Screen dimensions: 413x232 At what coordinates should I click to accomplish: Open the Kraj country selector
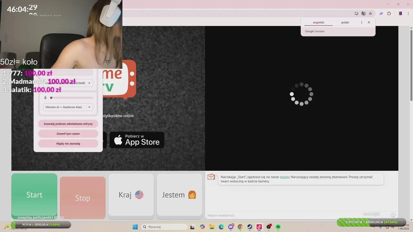click(131, 195)
